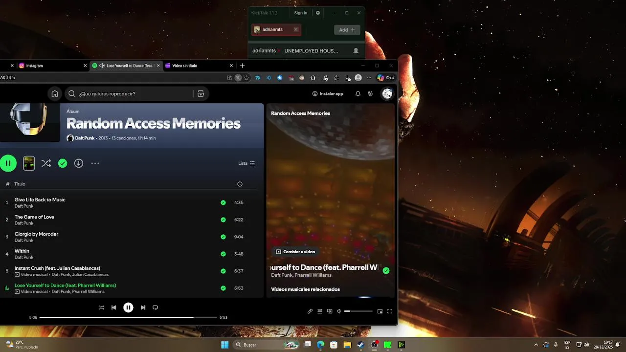The height and width of the screenshot is (352, 626).
Task: Toggle repeat mode in player bar
Action: 155,308
